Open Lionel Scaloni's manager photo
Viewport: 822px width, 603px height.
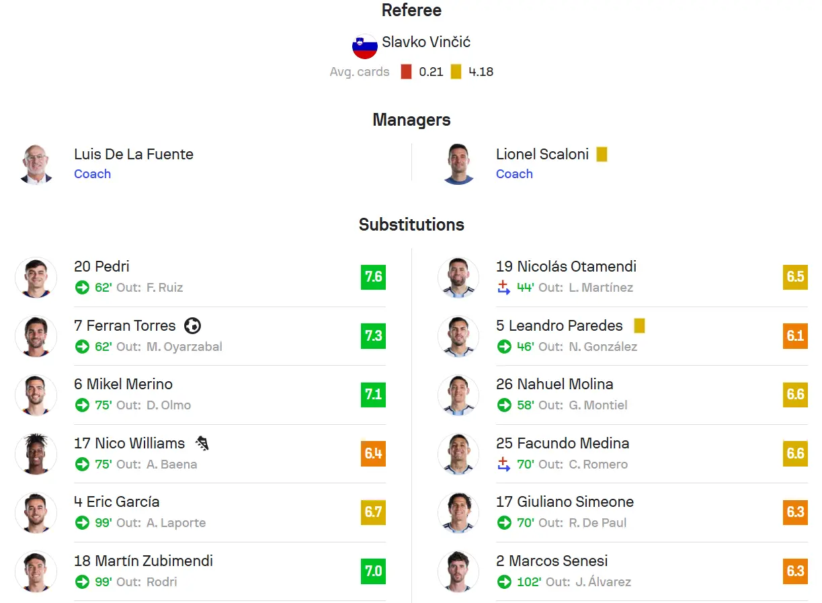pos(459,164)
